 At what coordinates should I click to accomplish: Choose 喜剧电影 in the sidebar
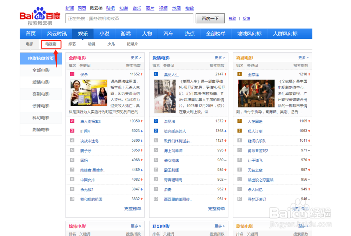pyautogui.click(x=41, y=94)
